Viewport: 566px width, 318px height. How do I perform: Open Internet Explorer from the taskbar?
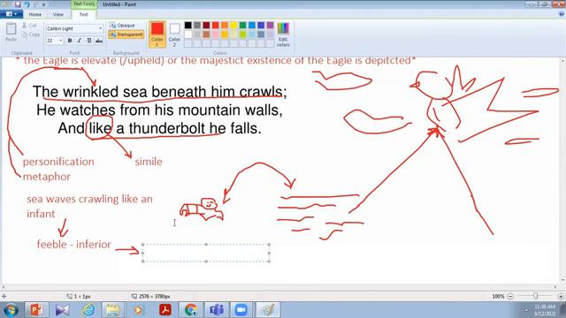coord(88,310)
